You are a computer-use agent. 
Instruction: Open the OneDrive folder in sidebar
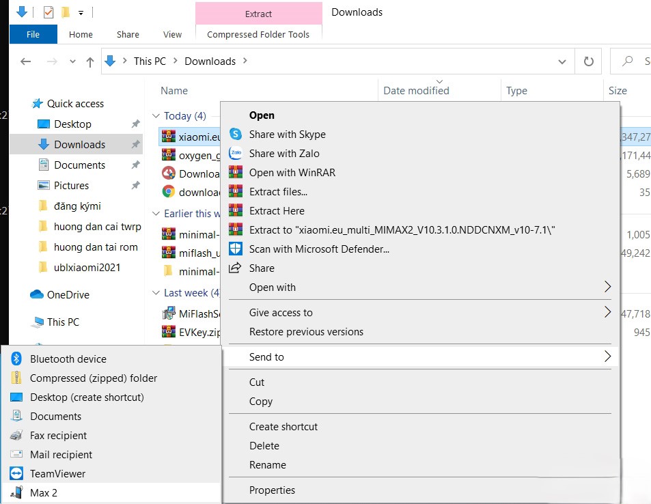tap(68, 295)
